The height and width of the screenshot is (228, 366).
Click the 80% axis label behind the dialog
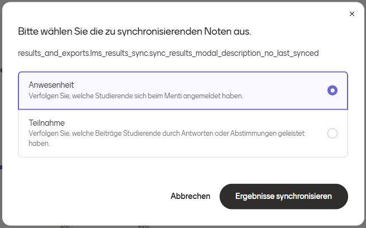pyautogui.click(x=65, y=226)
